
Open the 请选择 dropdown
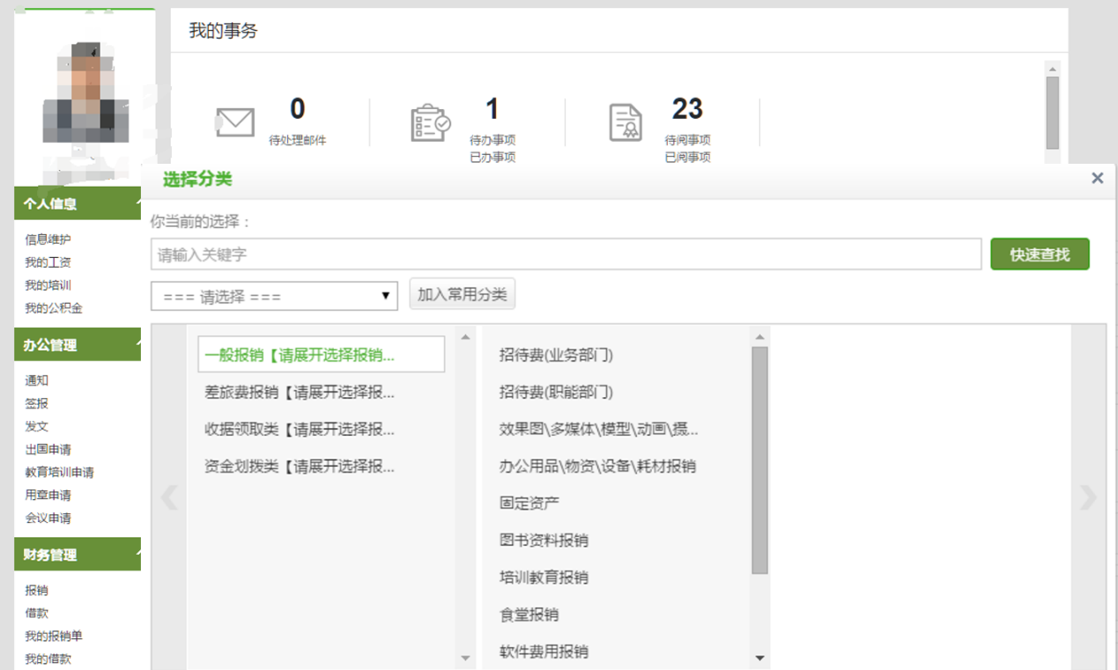tap(275, 296)
